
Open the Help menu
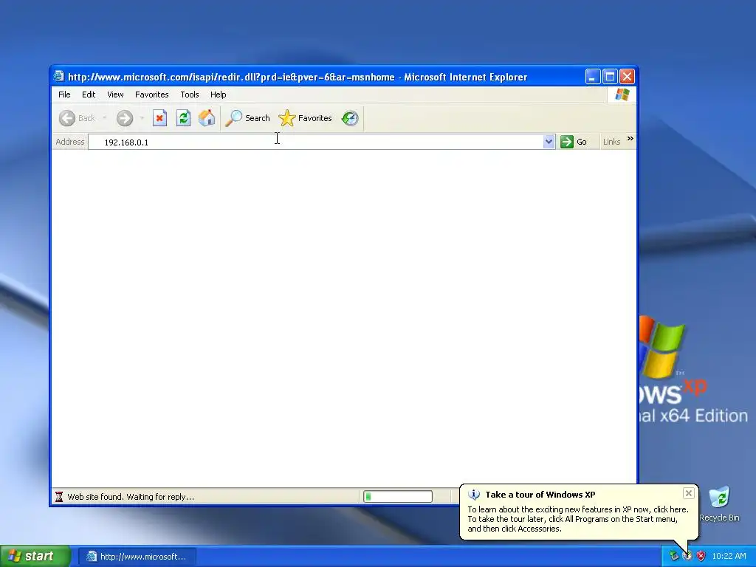coord(218,94)
